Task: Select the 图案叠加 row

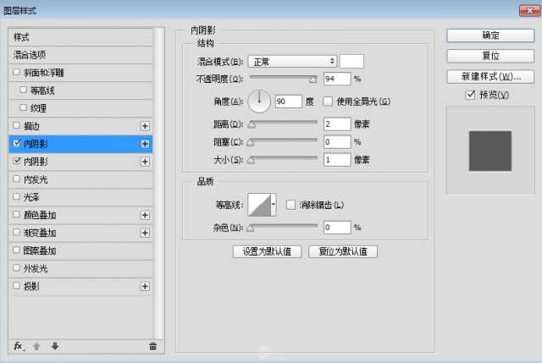Action: 80,250
